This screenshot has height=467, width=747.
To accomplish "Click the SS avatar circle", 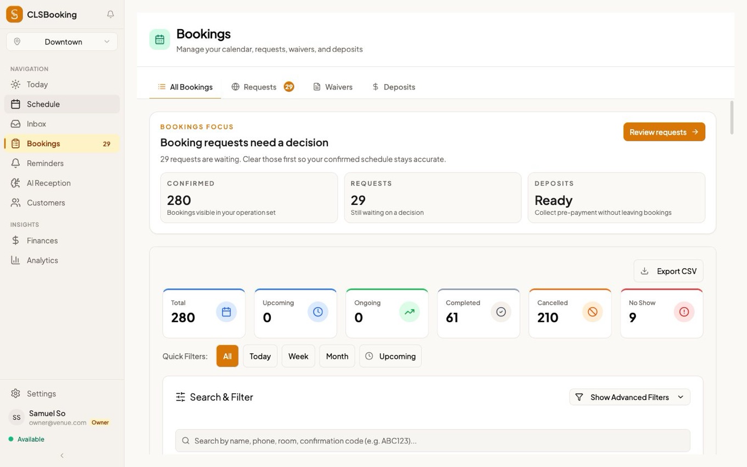I will (16, 418).
